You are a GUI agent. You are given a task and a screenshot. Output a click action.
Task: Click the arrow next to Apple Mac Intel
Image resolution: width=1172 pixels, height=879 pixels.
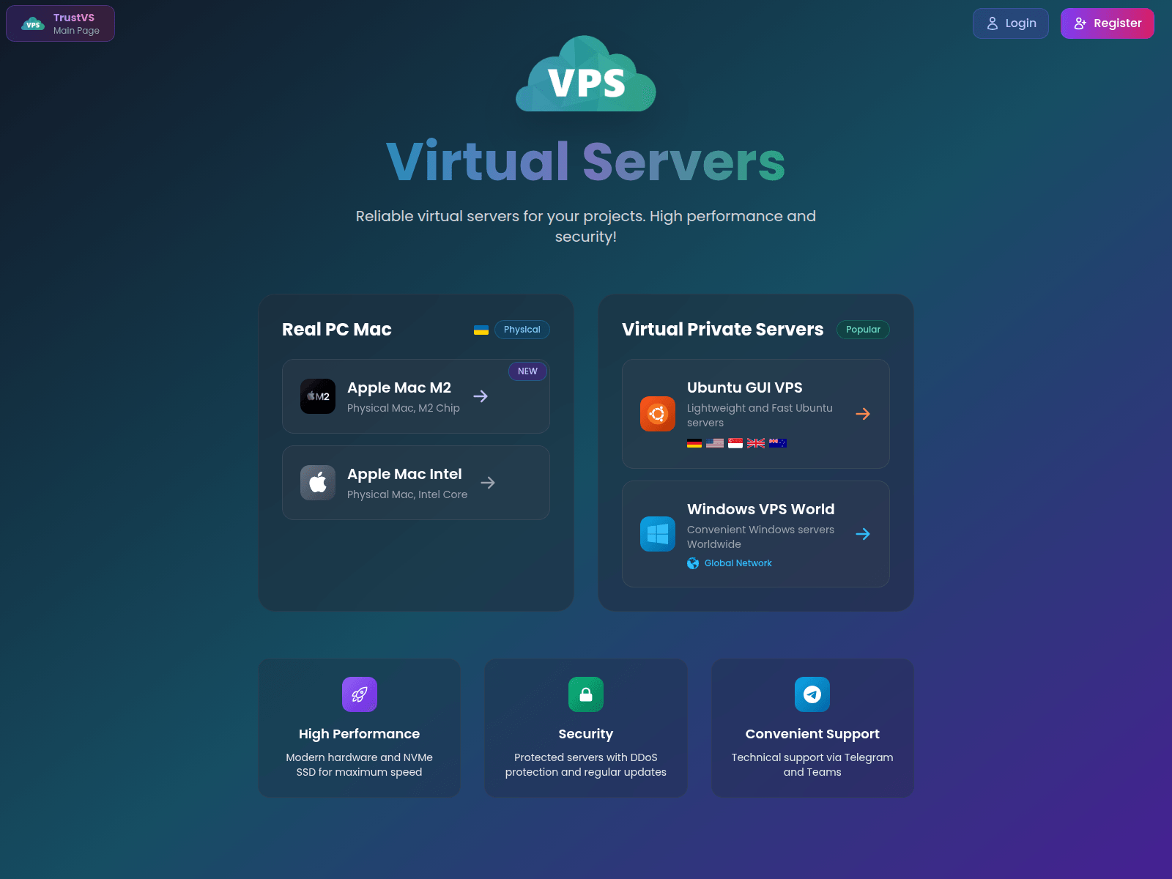coord(488,483)
